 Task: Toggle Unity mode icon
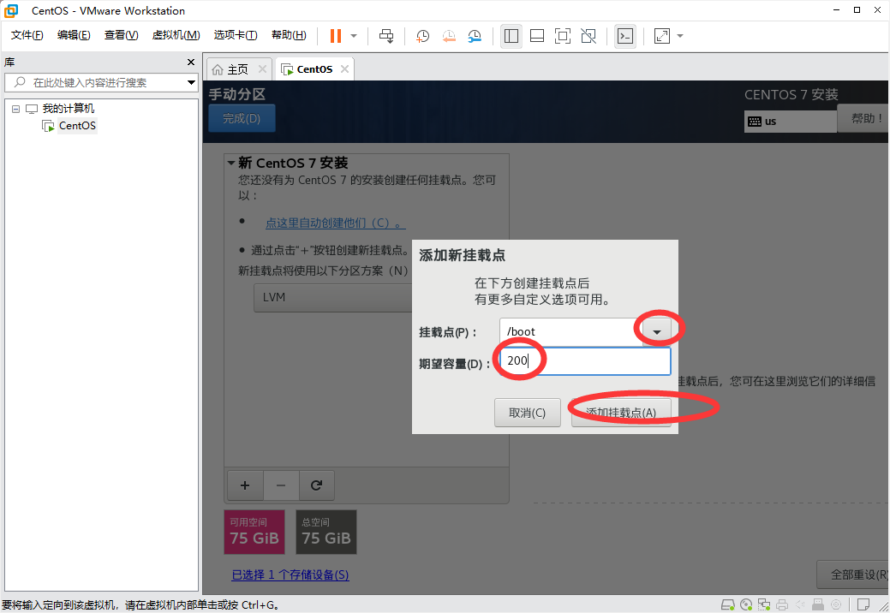(x=588, y=36)
